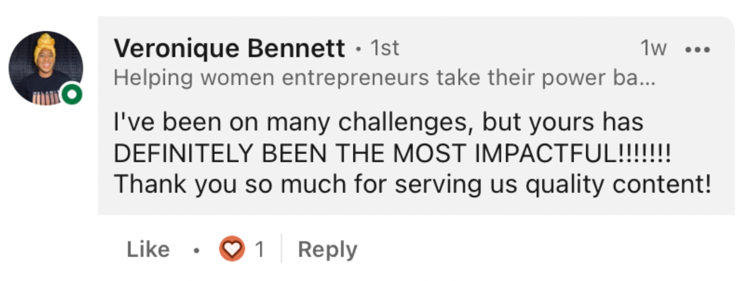Click the dot separator after Like
Image resolution: width=743 pixels, height=281 pixels.
196,251
